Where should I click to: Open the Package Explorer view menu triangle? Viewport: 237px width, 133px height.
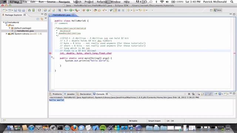(x=46, y=18)
